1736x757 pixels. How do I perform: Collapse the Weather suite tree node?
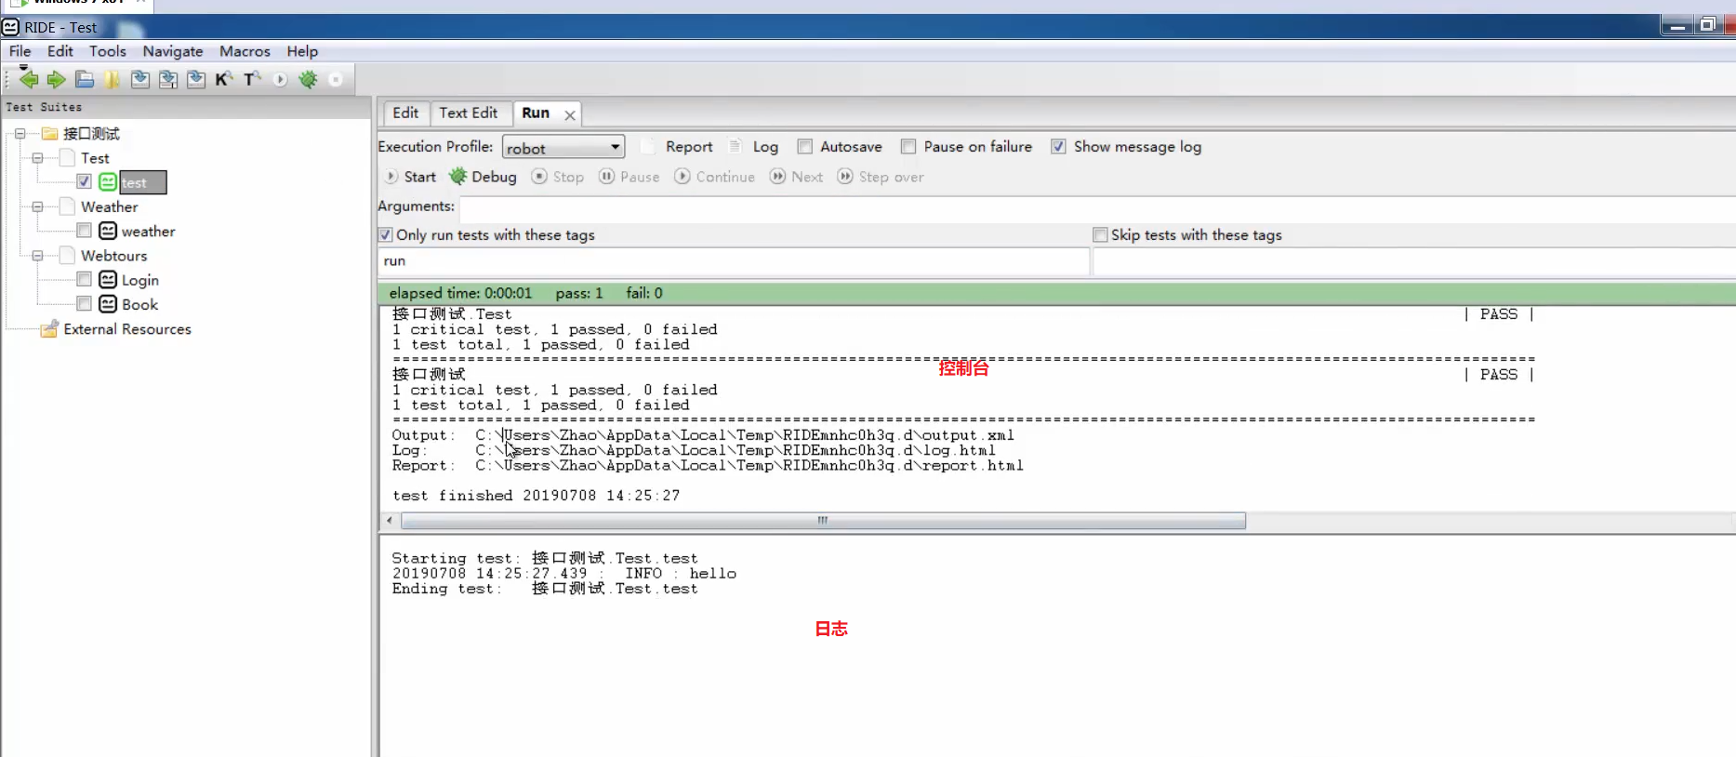click(37, 206)
